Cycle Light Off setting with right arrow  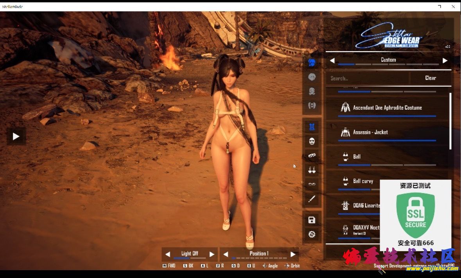coord(212,254)
